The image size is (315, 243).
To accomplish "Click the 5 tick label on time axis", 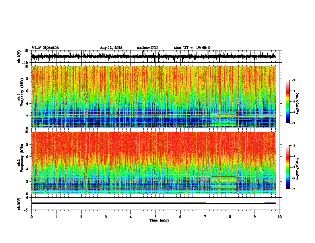I will pyautogui.click(x=156, y=217).
